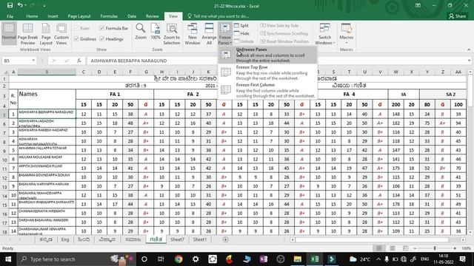Open the Sheet1 sheet tab

pyautogui.click(x=200, y=239)
